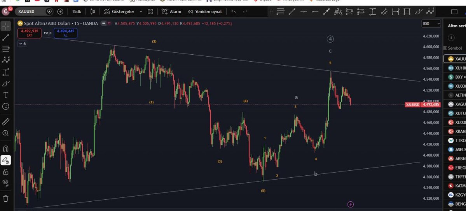Viewport: 466px width, 211px height.
Task: Open the patterns tool with ABC label
Action: click(x=6, y=60)
